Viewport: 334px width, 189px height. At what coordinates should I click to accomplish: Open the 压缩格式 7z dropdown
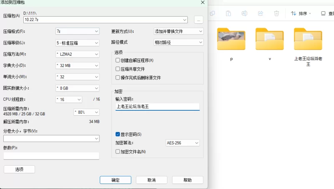[x=77, y=31]
